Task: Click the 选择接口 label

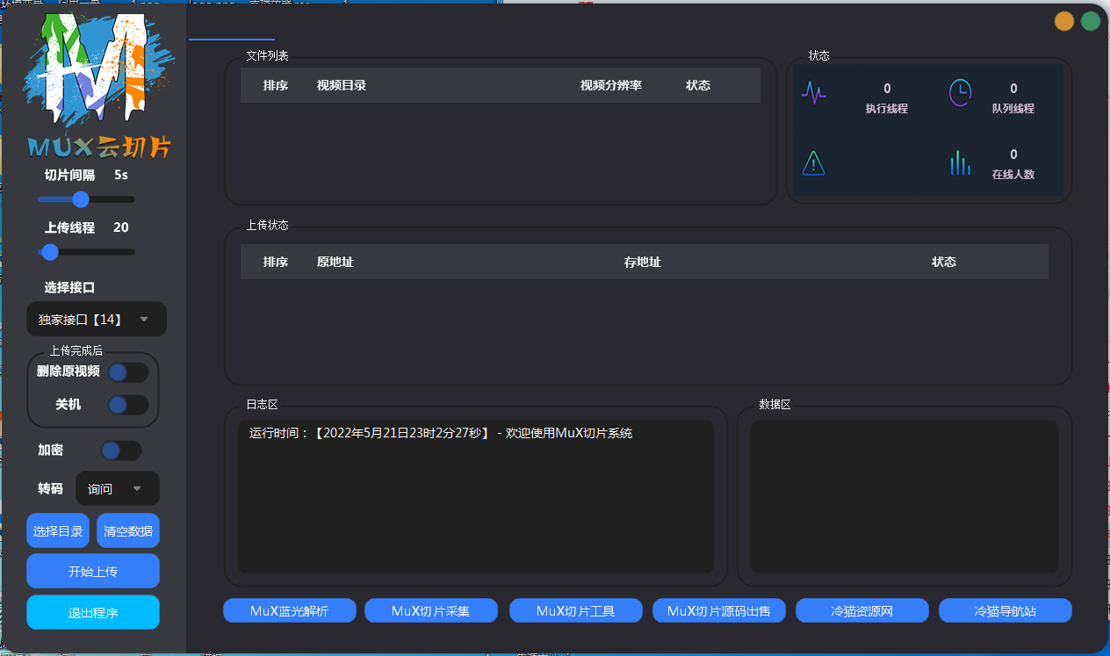Action: (x=70, y=287)
